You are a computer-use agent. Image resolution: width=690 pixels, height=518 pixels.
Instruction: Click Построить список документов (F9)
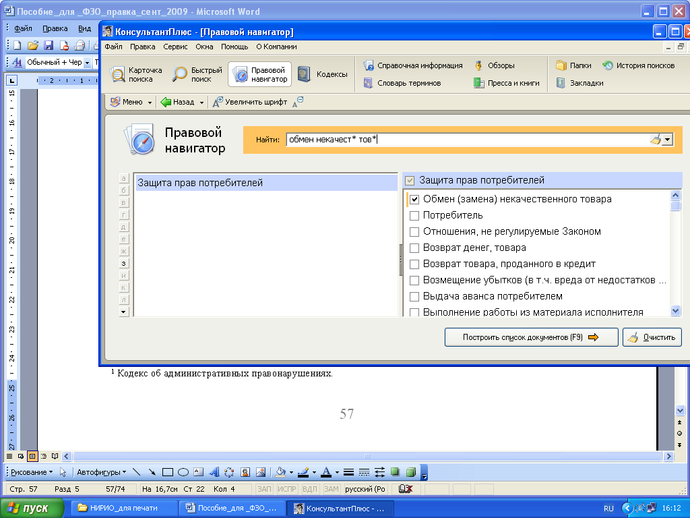tap(531, 337)
